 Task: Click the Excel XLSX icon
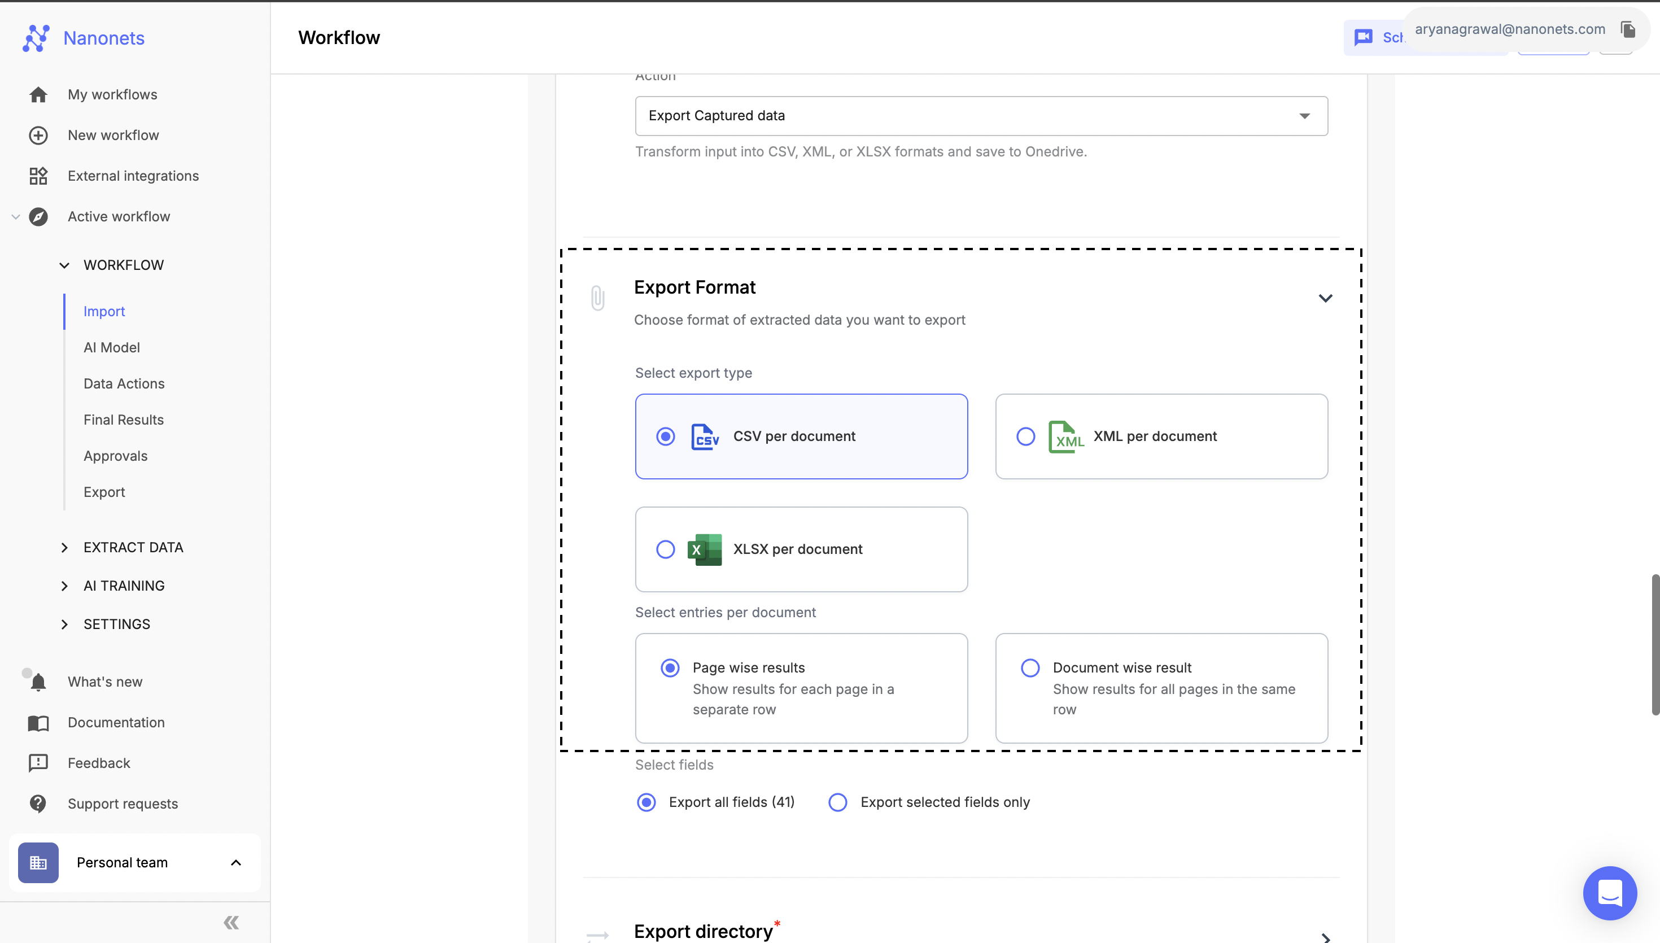coord(705,549)
